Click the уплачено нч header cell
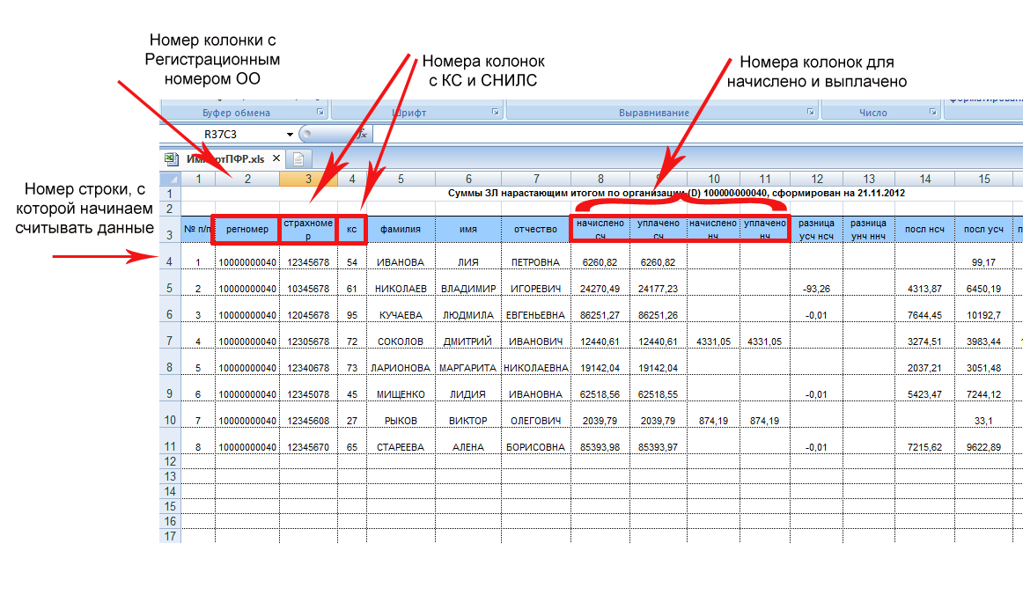The height and width of the screenshot is (595, 1023). 765,230
